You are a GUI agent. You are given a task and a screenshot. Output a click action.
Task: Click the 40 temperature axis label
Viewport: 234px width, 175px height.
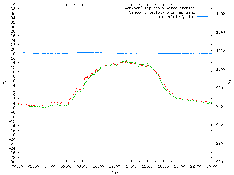(13, 4)
